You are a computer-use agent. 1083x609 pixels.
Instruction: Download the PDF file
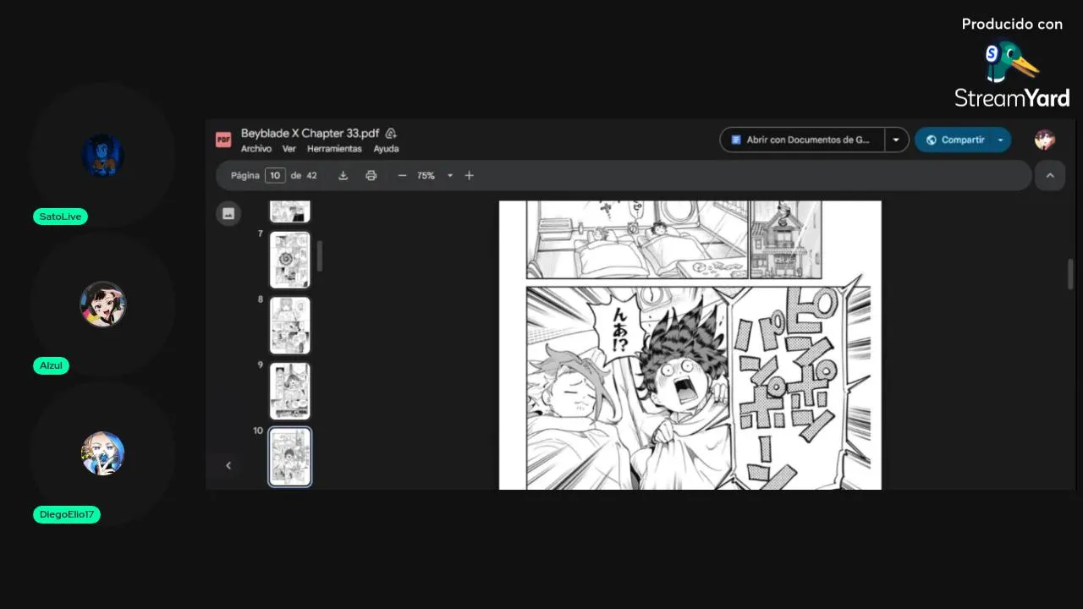point(343,175)
